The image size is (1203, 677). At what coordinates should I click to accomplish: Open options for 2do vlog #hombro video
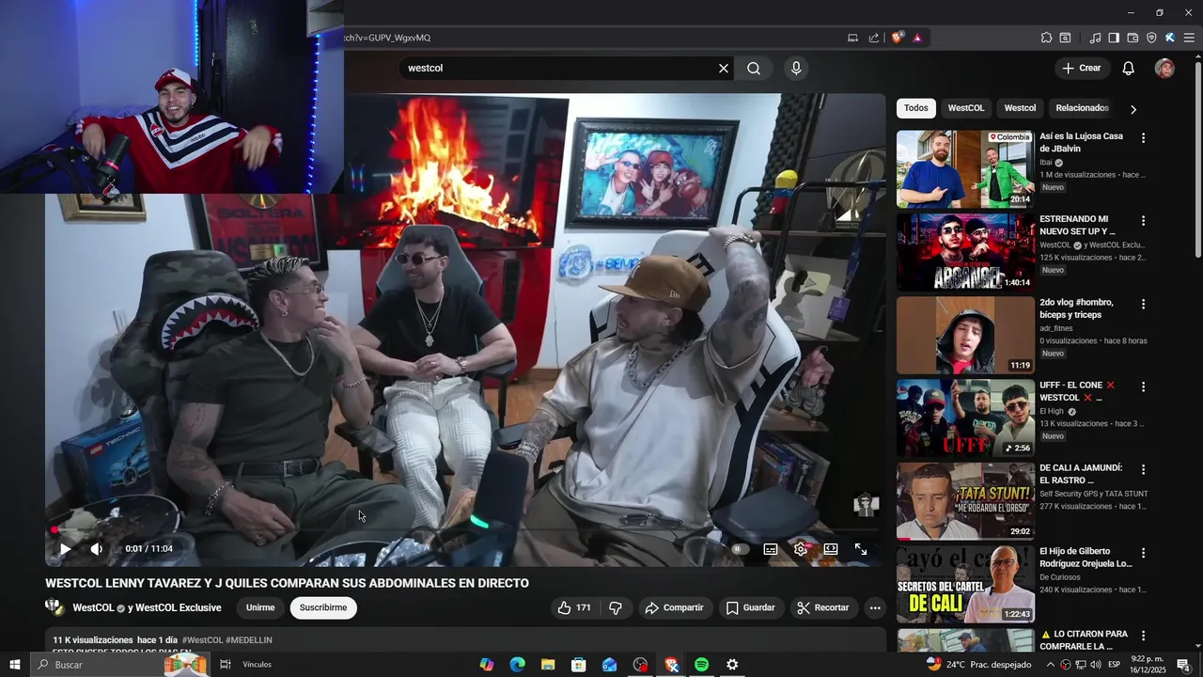click(x=1143, y=305)
